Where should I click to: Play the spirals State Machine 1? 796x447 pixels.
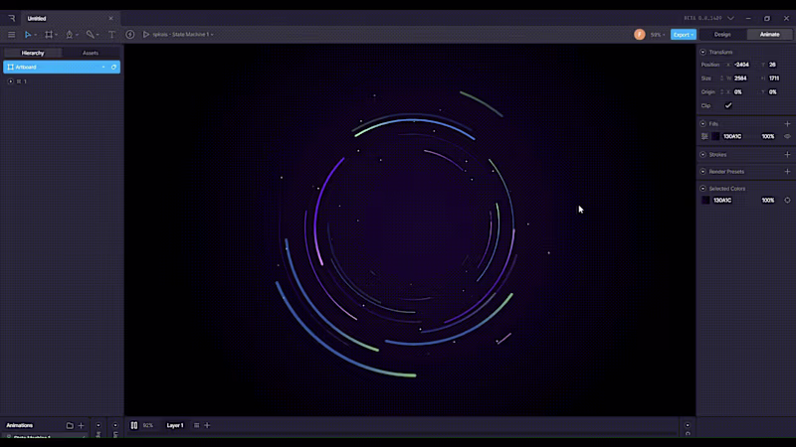tap(145, 35)
